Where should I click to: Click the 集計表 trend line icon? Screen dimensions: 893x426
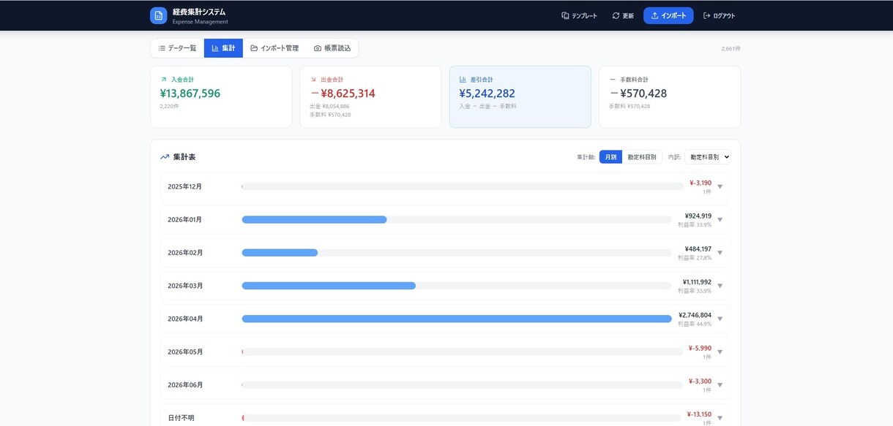[165, 157]
